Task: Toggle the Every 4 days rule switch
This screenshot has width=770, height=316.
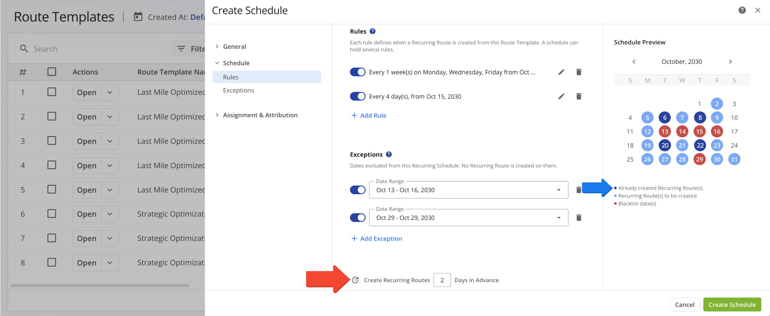Action: click(x=358, y=96)
